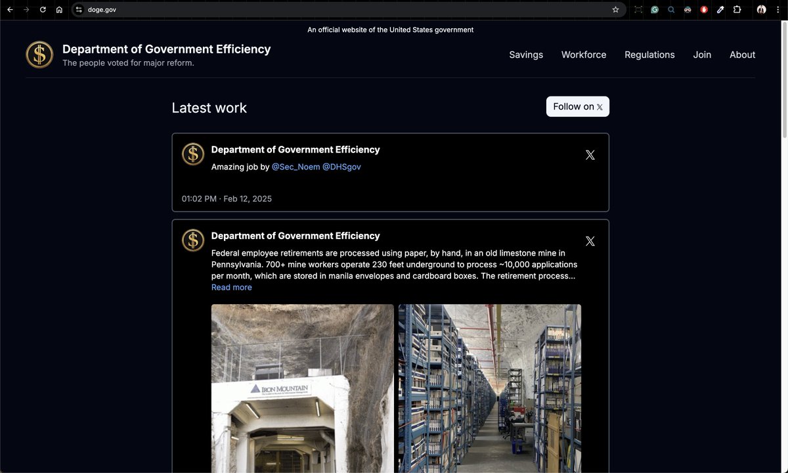Viewport: 788px width, 473px height.
Task: Open the screenshot capture extension icon
Action: tap(638, 10)
